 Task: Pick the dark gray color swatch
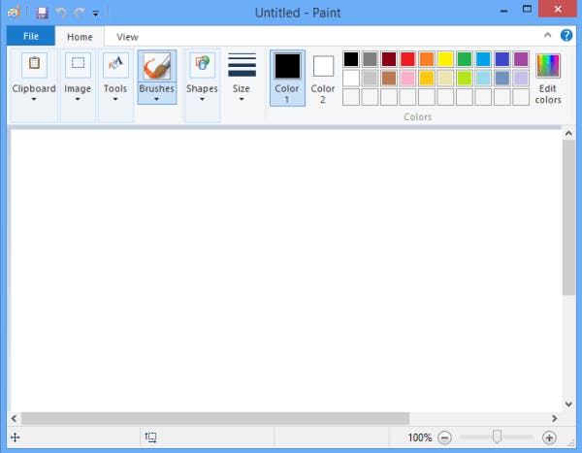click(x=370, y=59)
